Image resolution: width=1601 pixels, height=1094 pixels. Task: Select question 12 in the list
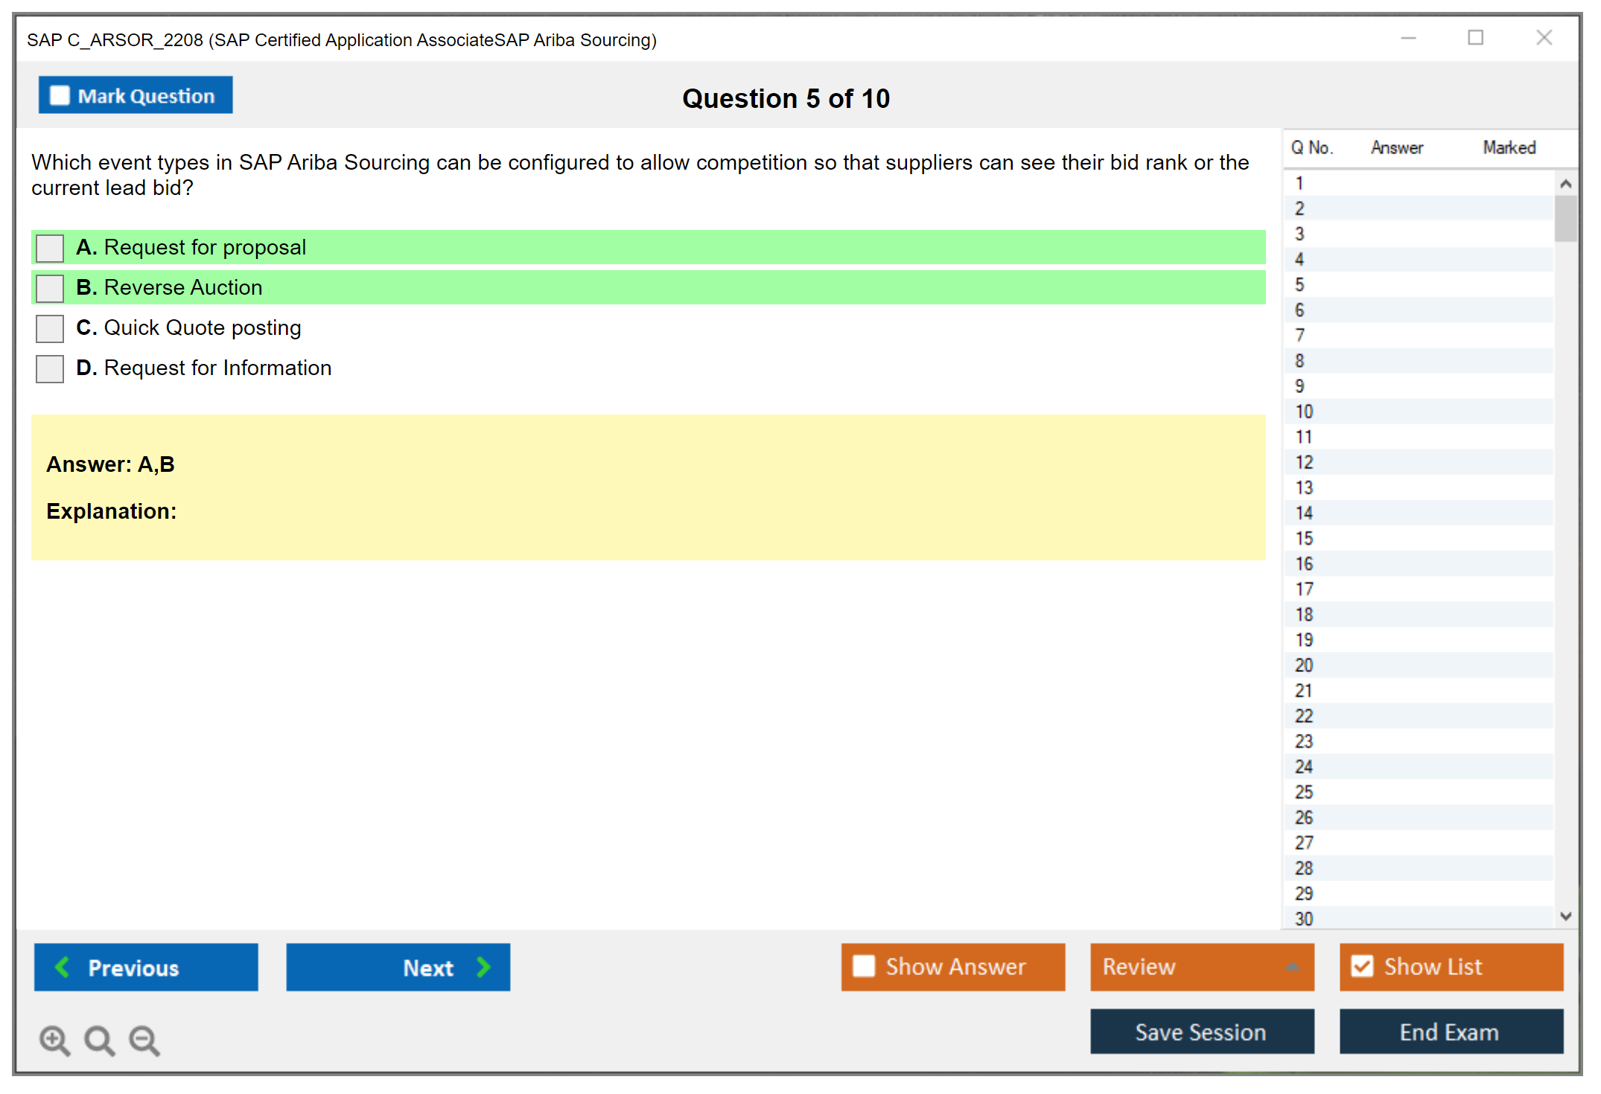pos(1304,462)
